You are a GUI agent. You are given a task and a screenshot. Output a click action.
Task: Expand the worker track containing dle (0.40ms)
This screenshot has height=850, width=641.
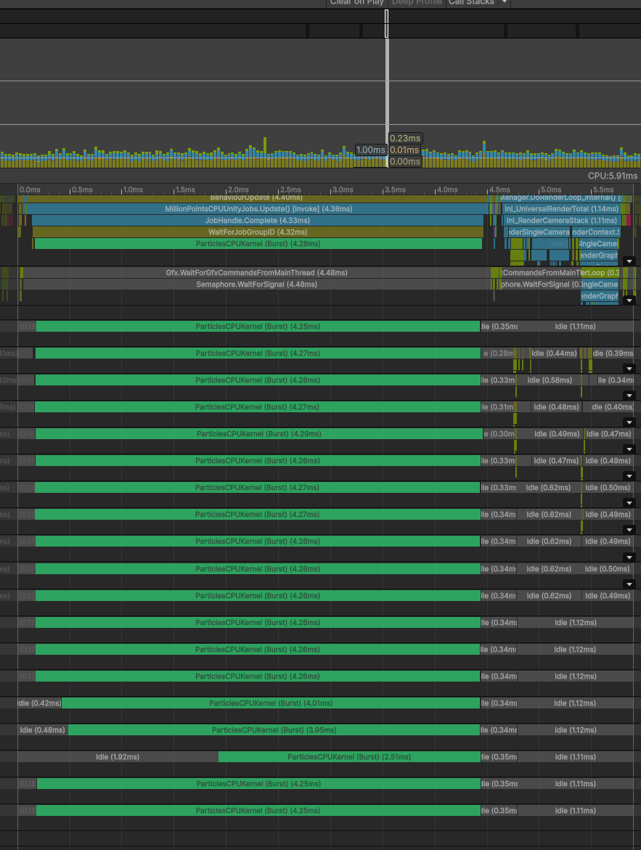point(629,422)
